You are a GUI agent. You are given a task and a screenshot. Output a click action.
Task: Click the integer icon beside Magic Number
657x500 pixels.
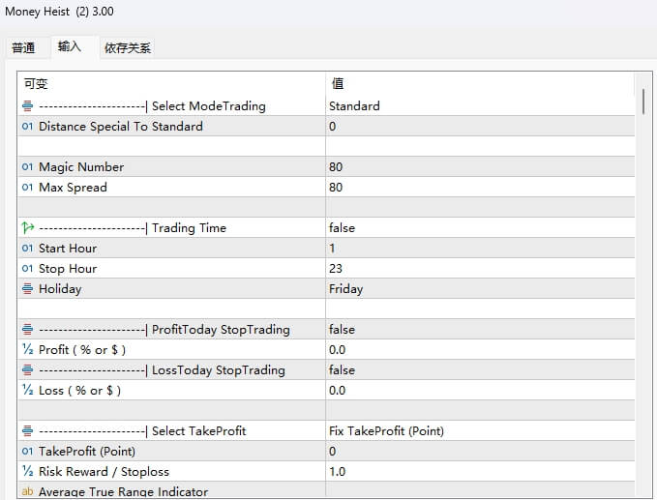coord(28,167)
